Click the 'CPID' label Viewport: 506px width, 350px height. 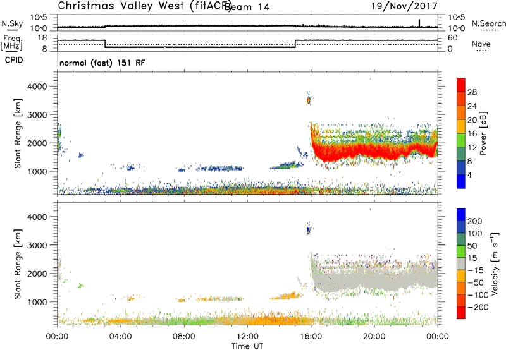14,60
